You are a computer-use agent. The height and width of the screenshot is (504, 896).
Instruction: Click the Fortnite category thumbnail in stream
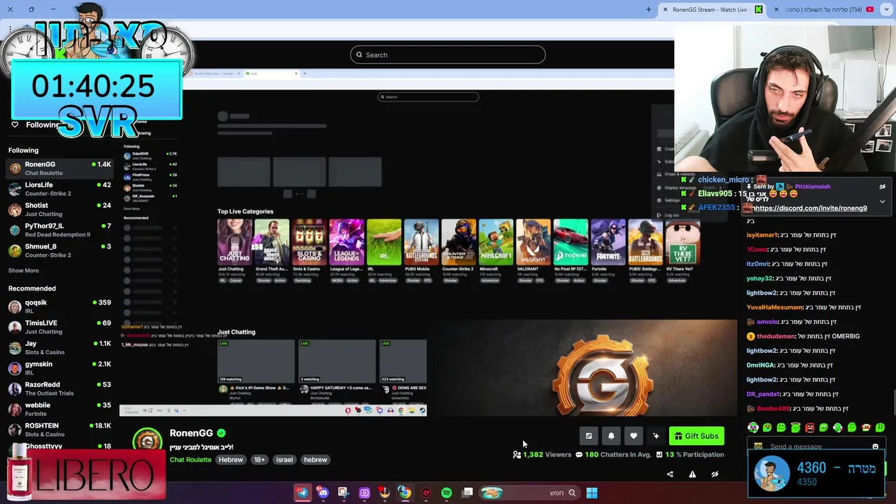pos(608,241)
